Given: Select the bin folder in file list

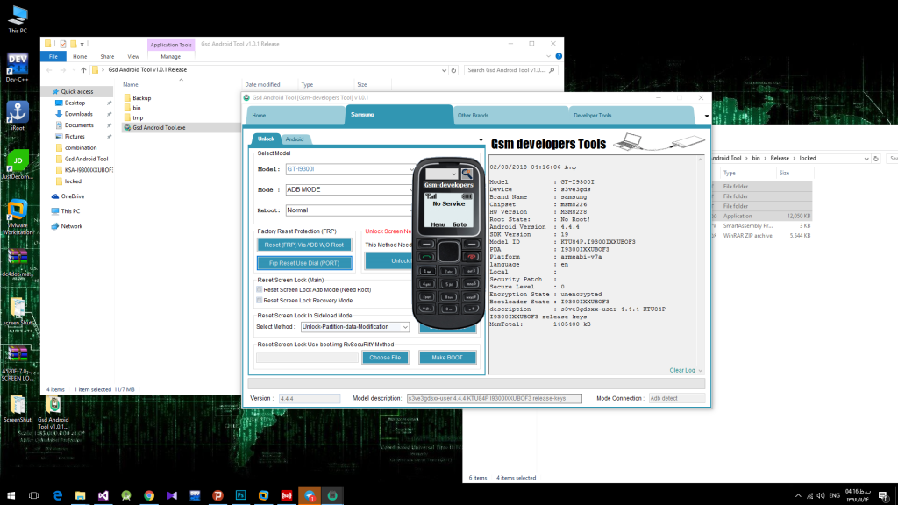Looking at the screenshot, I should tap(136, 108).
